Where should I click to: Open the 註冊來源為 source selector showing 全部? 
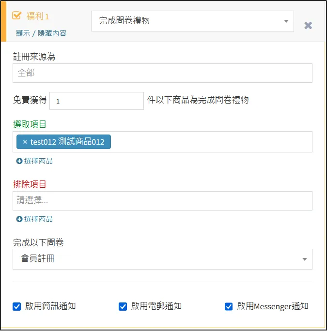pos(162,73)
